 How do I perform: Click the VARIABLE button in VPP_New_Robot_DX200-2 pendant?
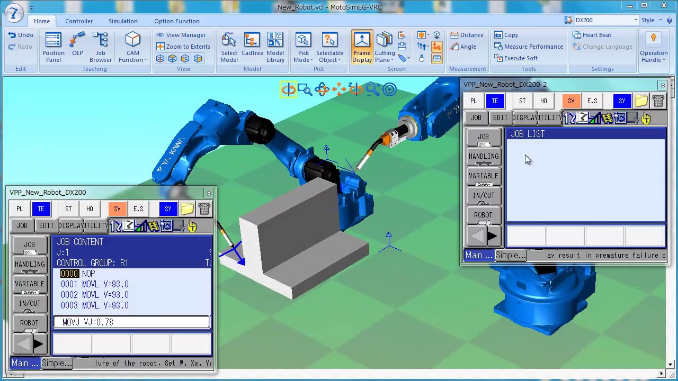click(x=483, y=176)
